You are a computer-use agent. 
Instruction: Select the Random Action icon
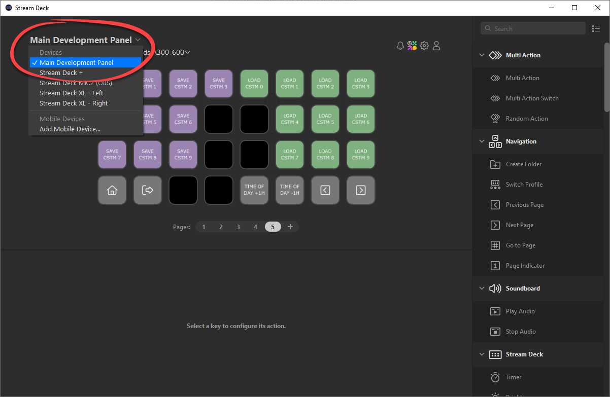point(495,119)
